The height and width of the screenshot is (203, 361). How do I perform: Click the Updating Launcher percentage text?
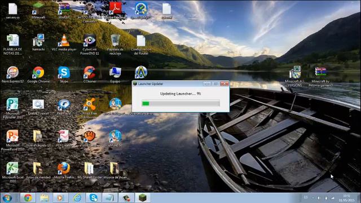tap(180, 94)
